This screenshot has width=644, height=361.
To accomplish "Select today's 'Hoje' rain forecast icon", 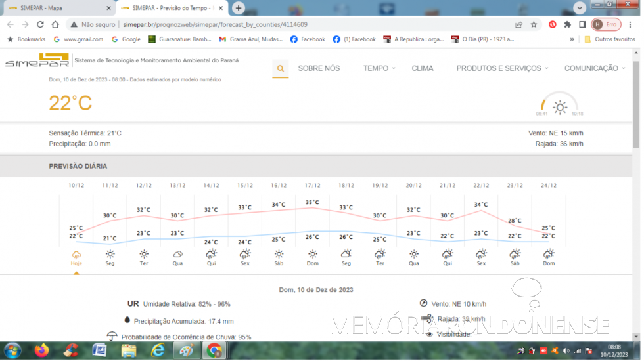I will click(x=76, y=254).
